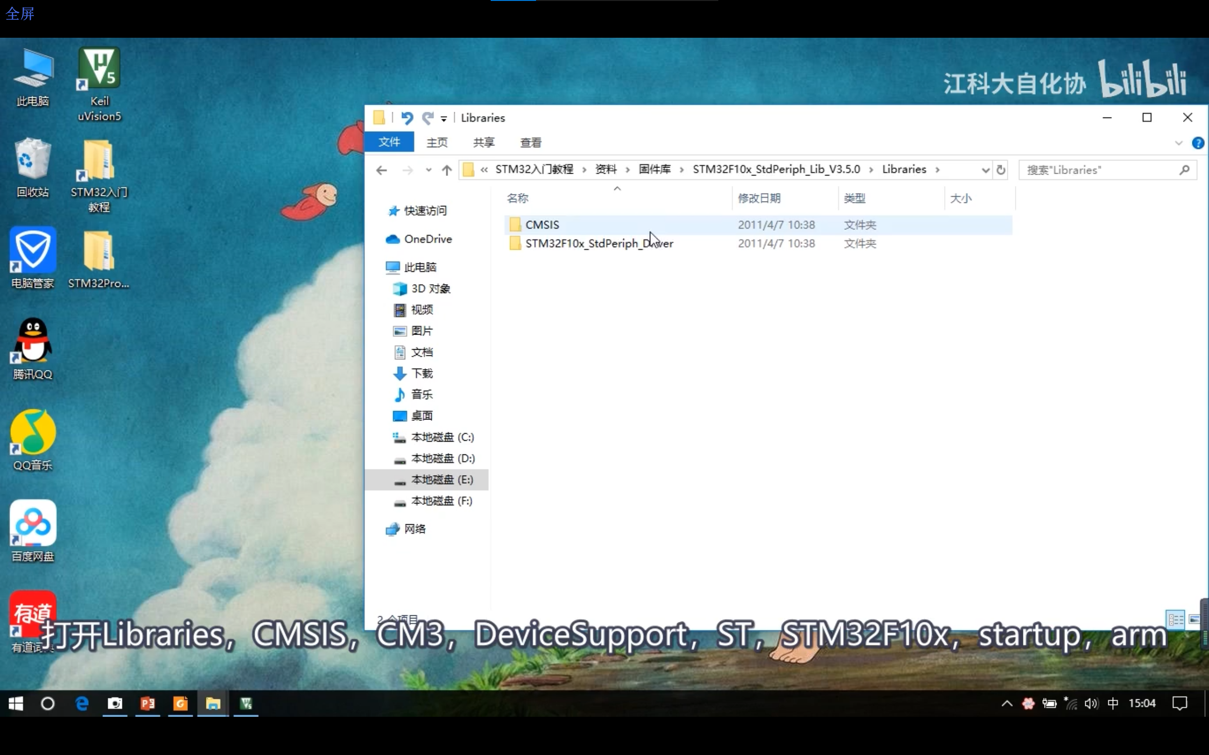The image size is (1209, 755).
Task: Click the back navigation arrow
Action: 382,170
